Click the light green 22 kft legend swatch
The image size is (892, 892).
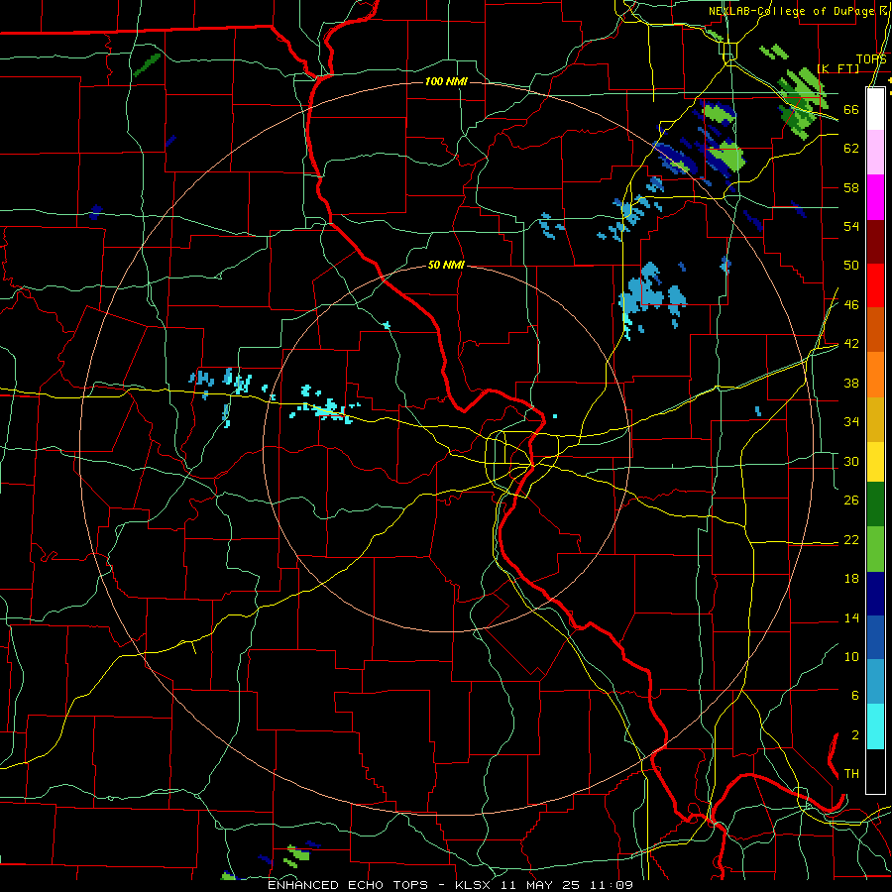tap(875, 549)
